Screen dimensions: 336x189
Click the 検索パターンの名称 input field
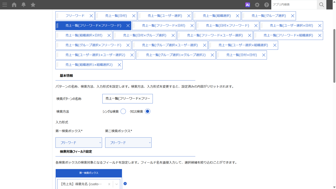coord(127,98)
